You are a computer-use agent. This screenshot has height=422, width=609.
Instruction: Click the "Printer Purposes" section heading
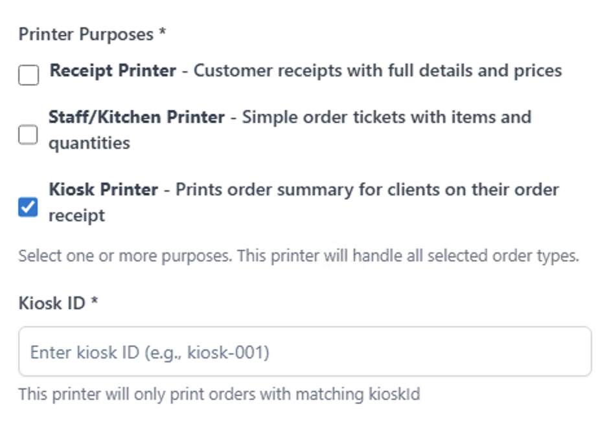click(86, 34)
